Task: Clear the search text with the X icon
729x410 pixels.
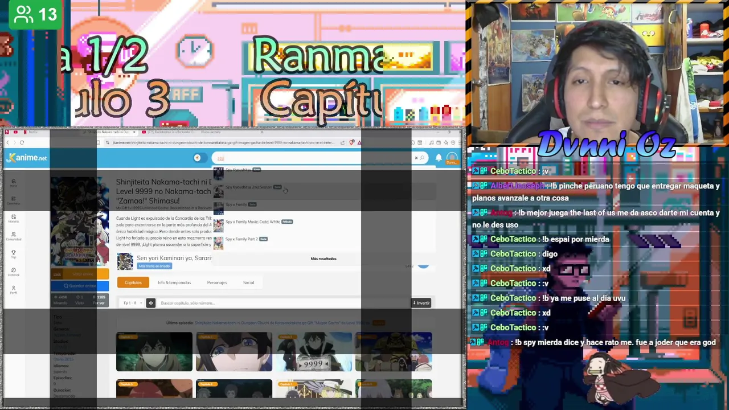Action: [416, 158]
